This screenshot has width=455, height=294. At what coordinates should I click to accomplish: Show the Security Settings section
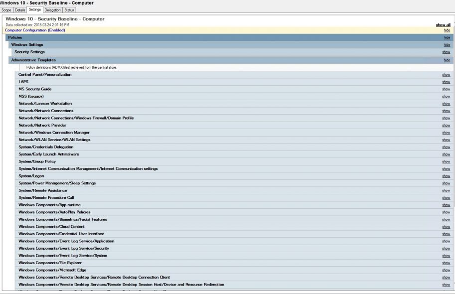point(446,52)
